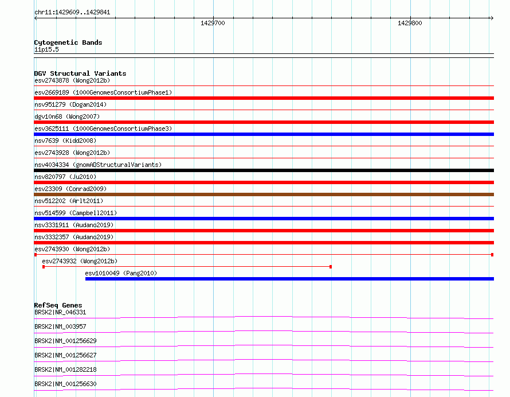Click the 1429800 ruler position label
The image size is (510, 397).
click(x=410, y=23)
